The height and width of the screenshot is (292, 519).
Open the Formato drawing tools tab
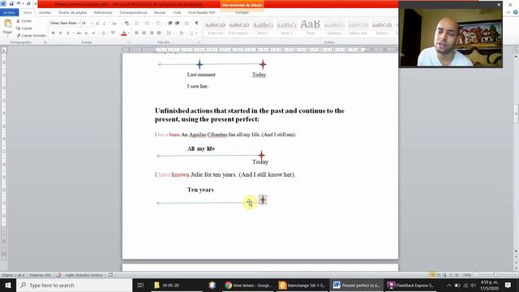coord(242,13)
